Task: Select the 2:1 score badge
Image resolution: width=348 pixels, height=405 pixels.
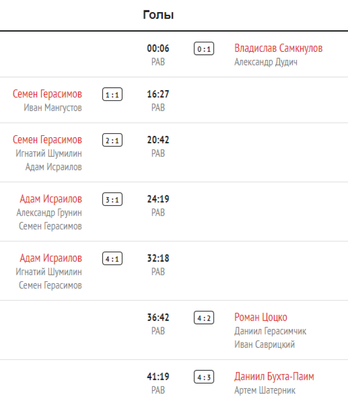Action: [112, 140]
